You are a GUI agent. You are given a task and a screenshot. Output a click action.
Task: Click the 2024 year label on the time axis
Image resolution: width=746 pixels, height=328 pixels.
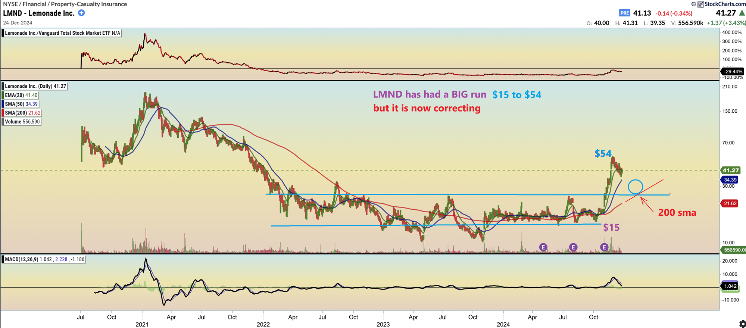point(503,324)
